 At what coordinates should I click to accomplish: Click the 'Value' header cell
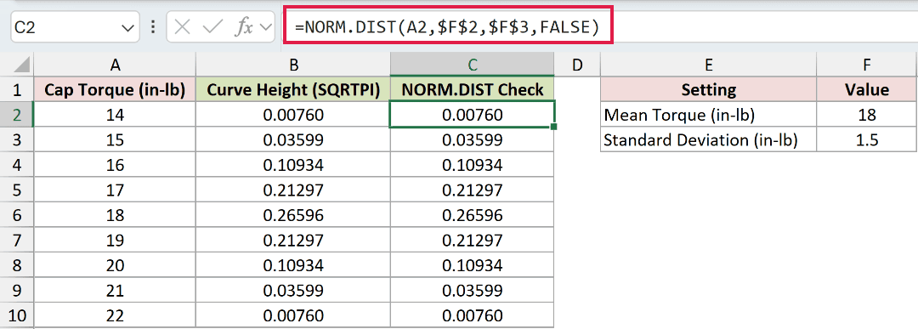867,90
